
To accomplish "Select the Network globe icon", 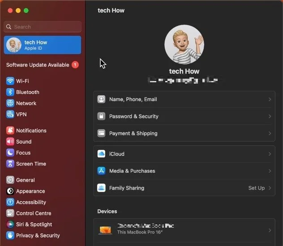I will point(10,103).
